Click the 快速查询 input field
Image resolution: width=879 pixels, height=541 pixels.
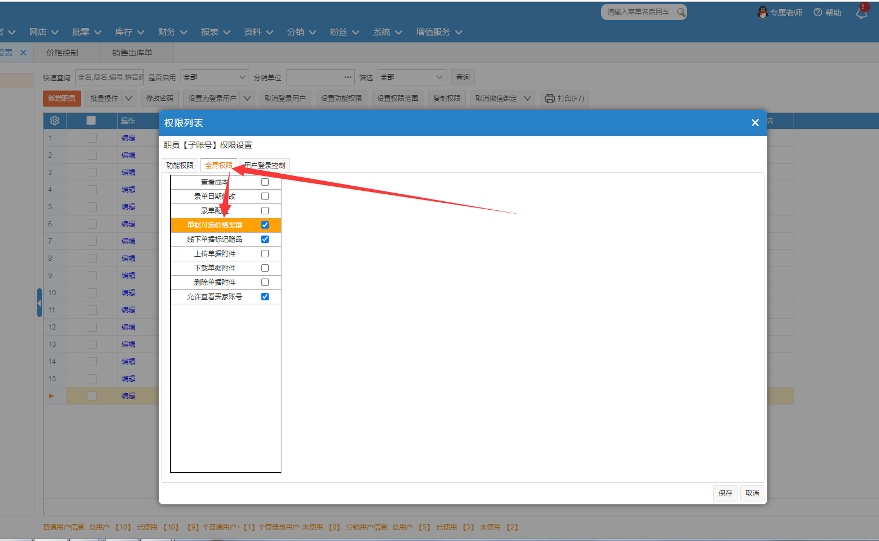point(109,77)
